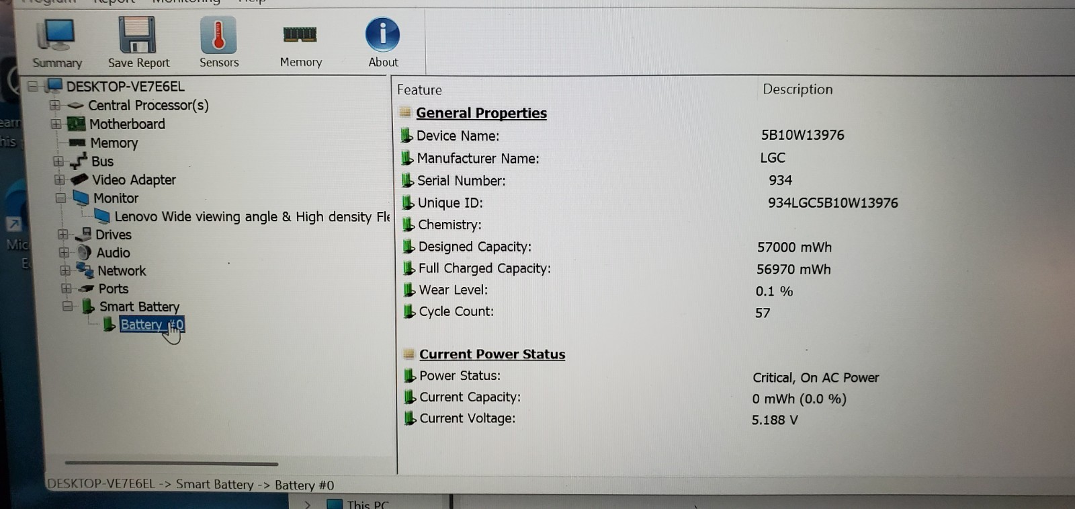The image size is (1075, 509).
Task: Click the General Properties section heading
Action: (481, 113)
